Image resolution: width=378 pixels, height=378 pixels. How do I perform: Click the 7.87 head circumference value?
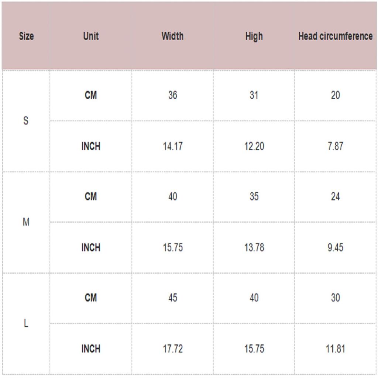coord(335,146)
